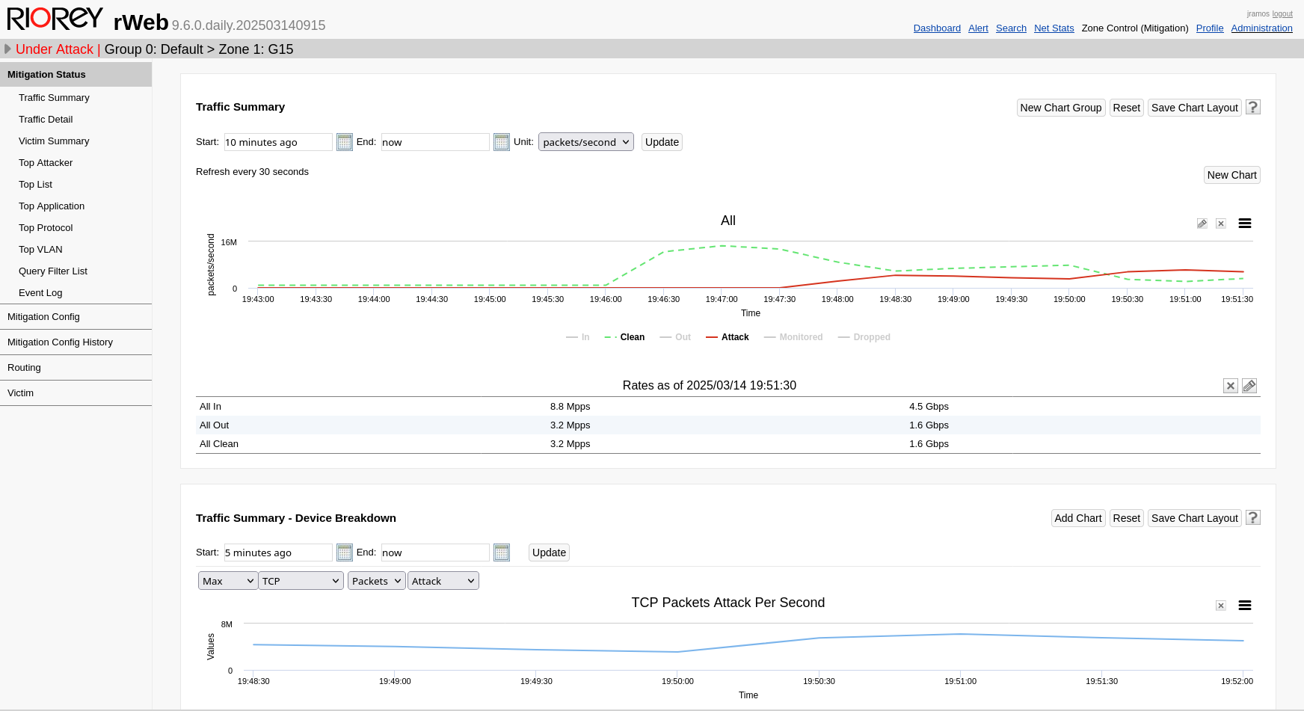The width and height of the screenshot is (1304, 711).
Task: Edit the Rates table with pencil icon
Action: (1249, 386)
